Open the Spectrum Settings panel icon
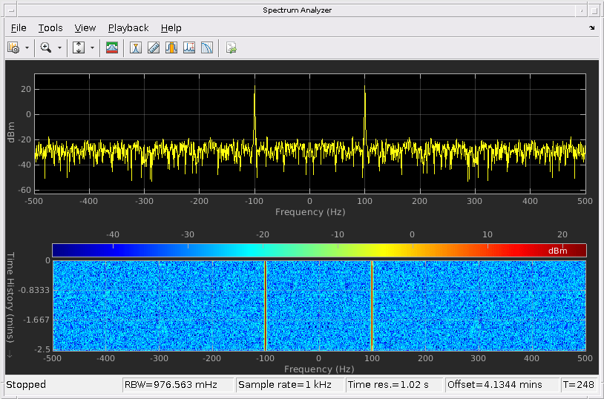This screenshot has height=399, width=604. click(13, 47)
